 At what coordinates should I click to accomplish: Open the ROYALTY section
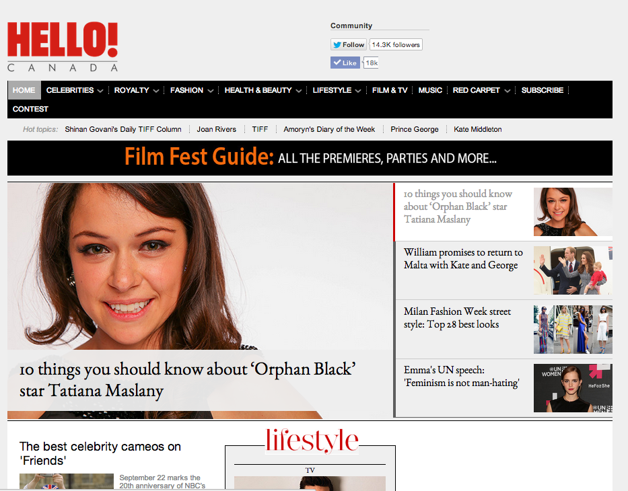(x=131, y=90)
